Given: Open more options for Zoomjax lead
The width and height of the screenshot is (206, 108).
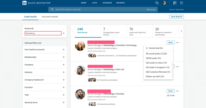Looking at the screenshot, I should [x=177, y=91].
